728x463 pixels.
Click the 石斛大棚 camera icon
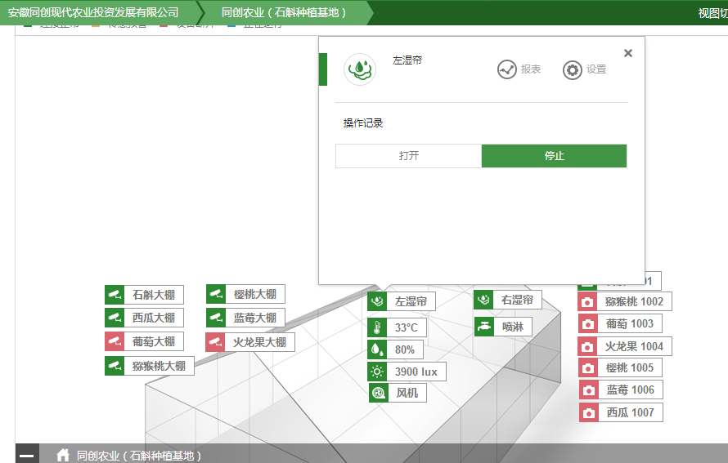coord(115,295)
